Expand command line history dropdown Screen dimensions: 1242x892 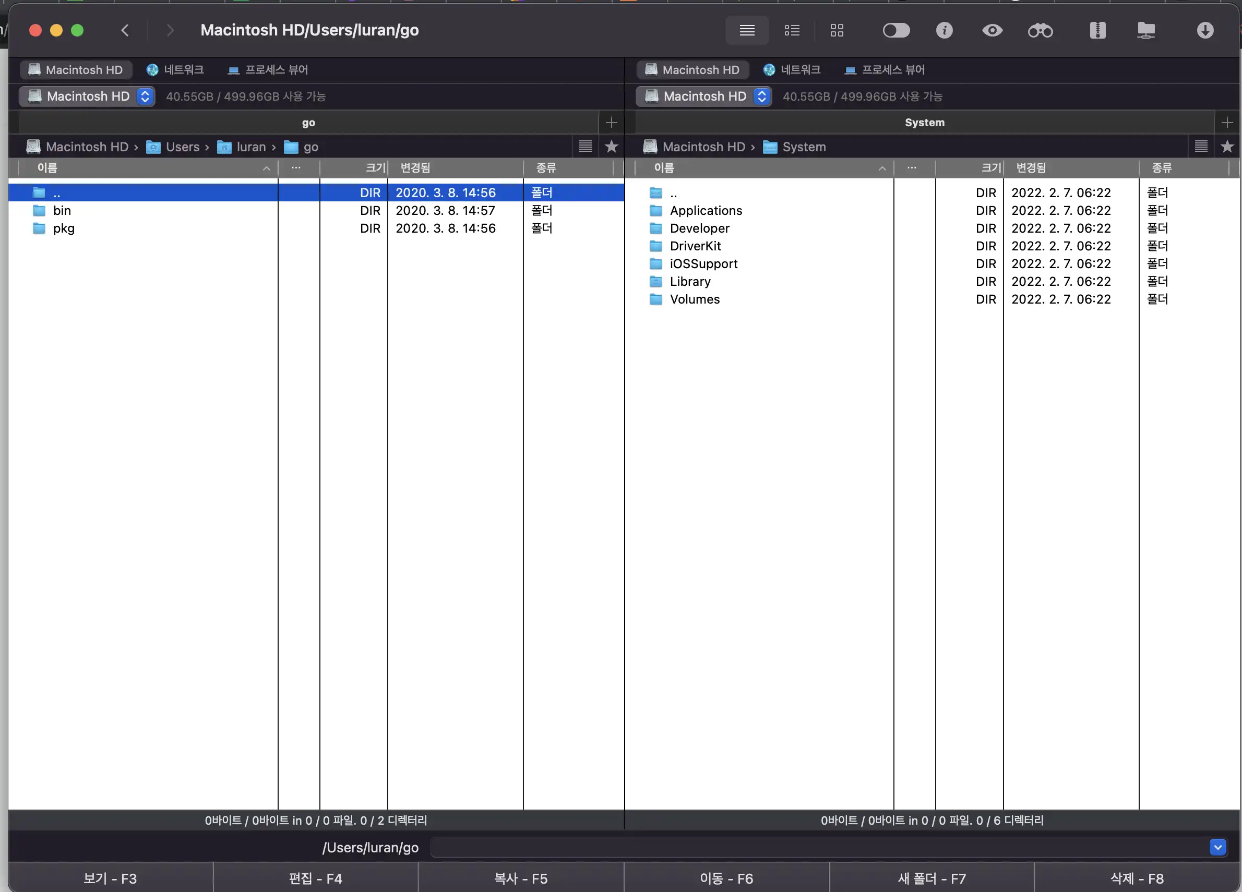[x=1217, y=847]
